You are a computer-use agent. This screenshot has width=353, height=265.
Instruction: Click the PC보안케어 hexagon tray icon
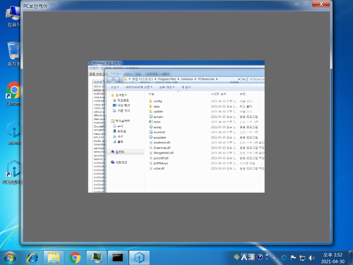click(284, 258)
